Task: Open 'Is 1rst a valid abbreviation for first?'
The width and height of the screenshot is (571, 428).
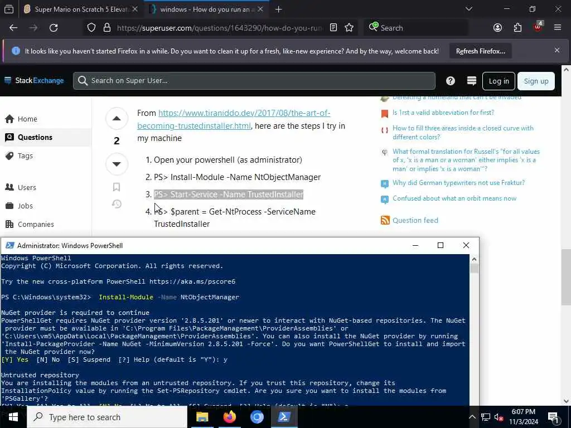Action: [x=443, y=113]
